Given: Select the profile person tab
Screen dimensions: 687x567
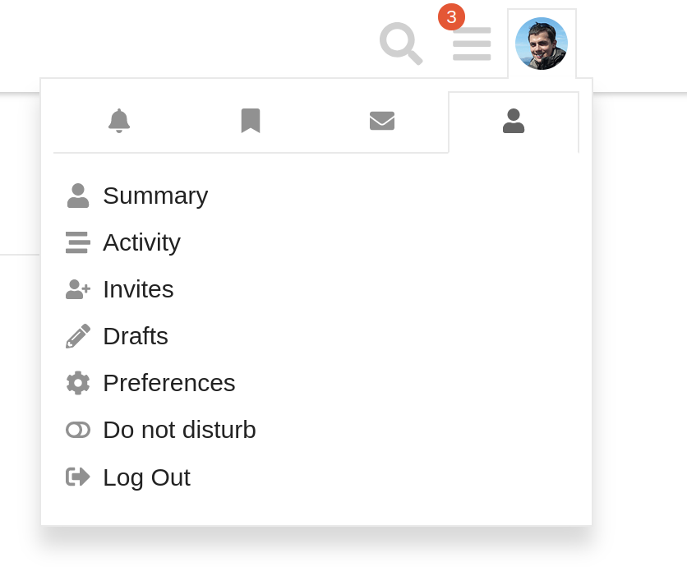Looking at the screenshot, I should pos(514,121).
